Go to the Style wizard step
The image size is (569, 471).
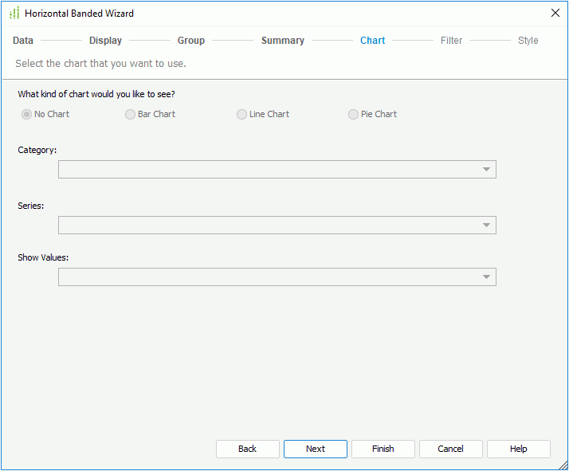528,41
